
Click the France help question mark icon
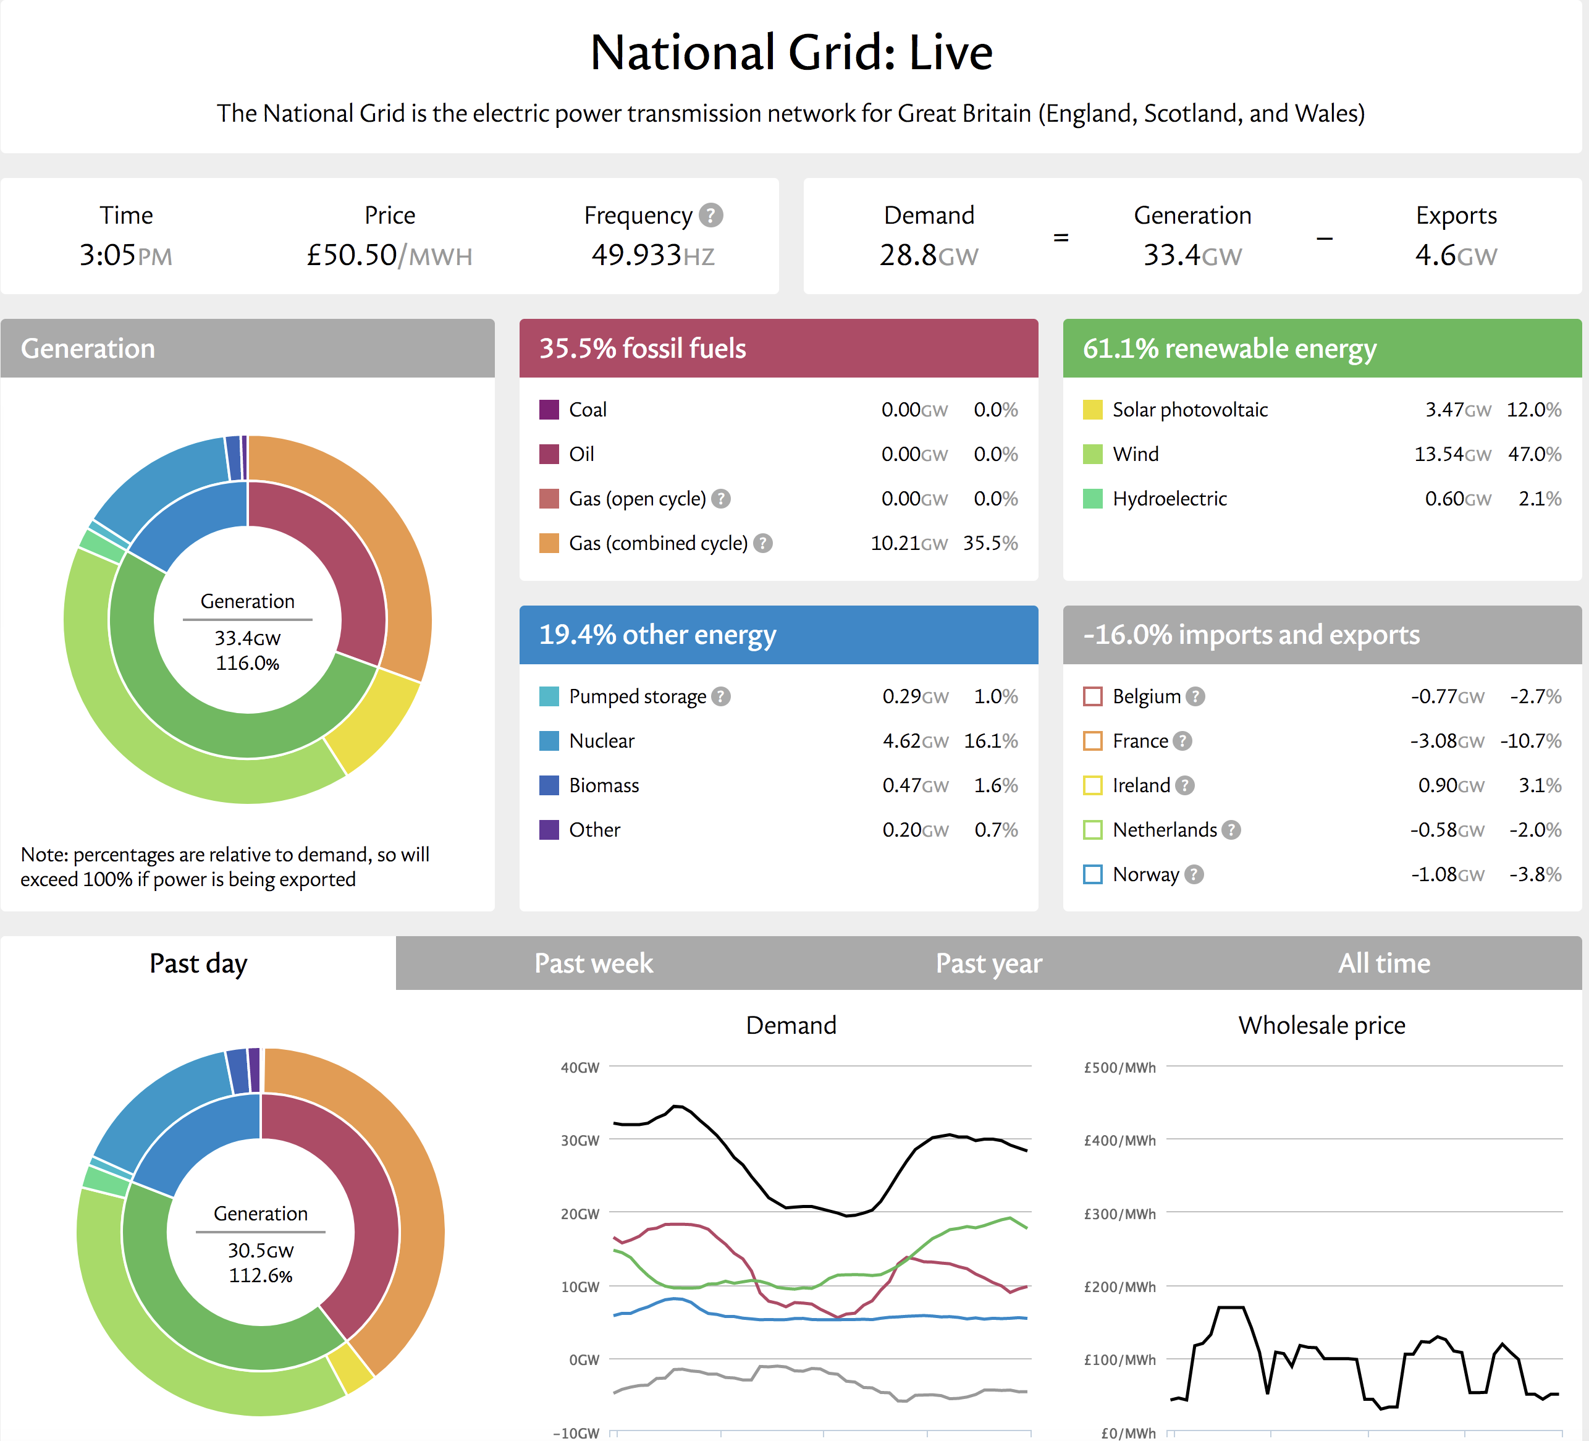1182,741
